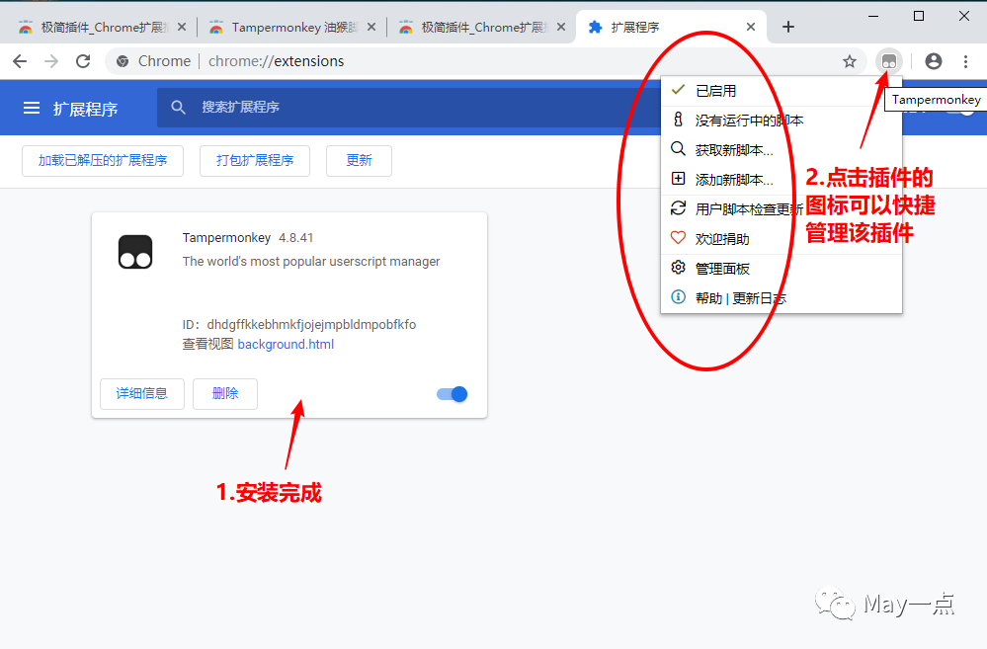The width and height of the screenshot is (987, 649).
Task: Open the Chrome profile avatar
Action: [934, 61]
